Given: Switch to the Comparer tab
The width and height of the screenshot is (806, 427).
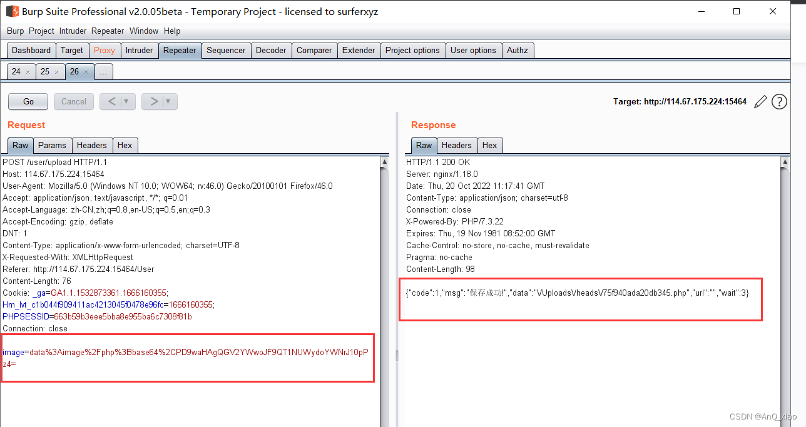Looking at the screenshot, I should coord(314,50).
